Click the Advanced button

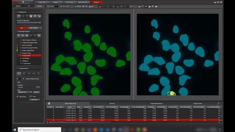pos(35,100)
